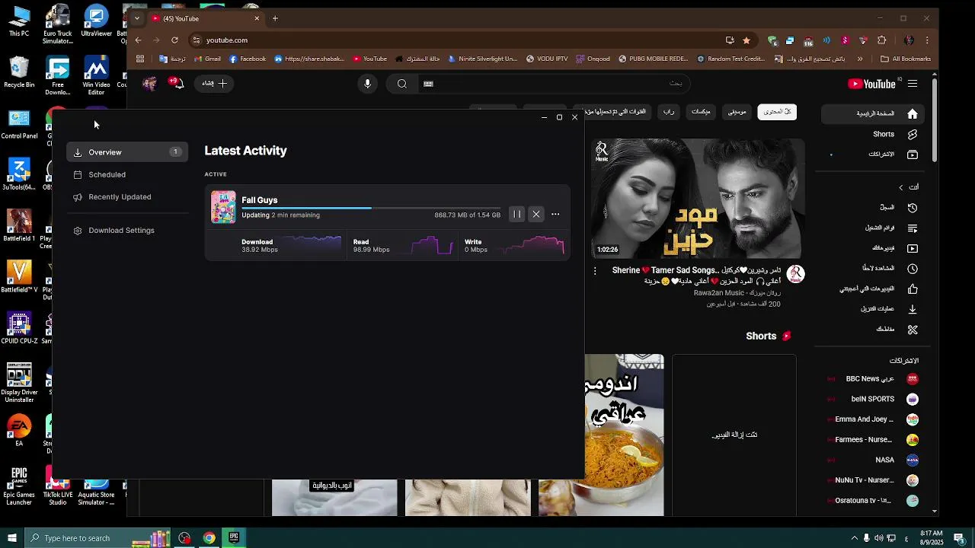
Task: Click the Download speed graph
Action: pyautogui.click(x=312, y=245)
